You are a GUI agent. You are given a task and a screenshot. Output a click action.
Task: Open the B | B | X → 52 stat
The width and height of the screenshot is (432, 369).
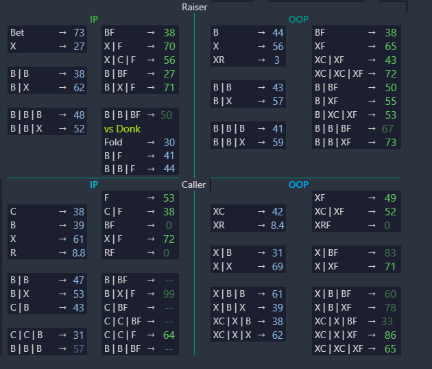(x=47, y=128)
